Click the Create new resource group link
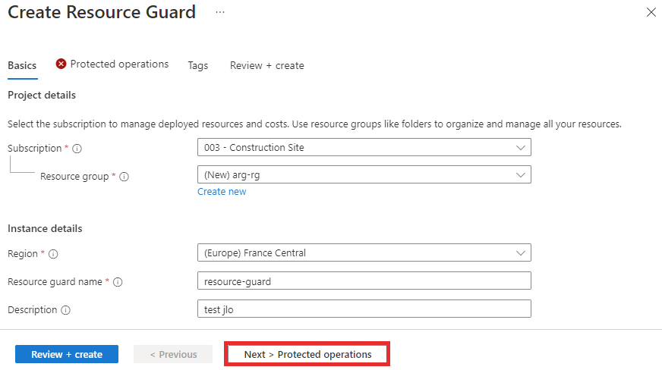662x370 pixels. [x=222, y=192]
